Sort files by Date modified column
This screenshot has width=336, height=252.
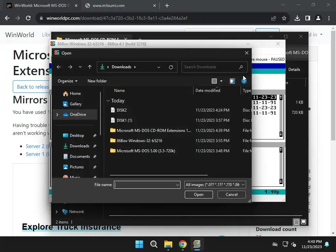pyautogui.click(x=208, y=91)
